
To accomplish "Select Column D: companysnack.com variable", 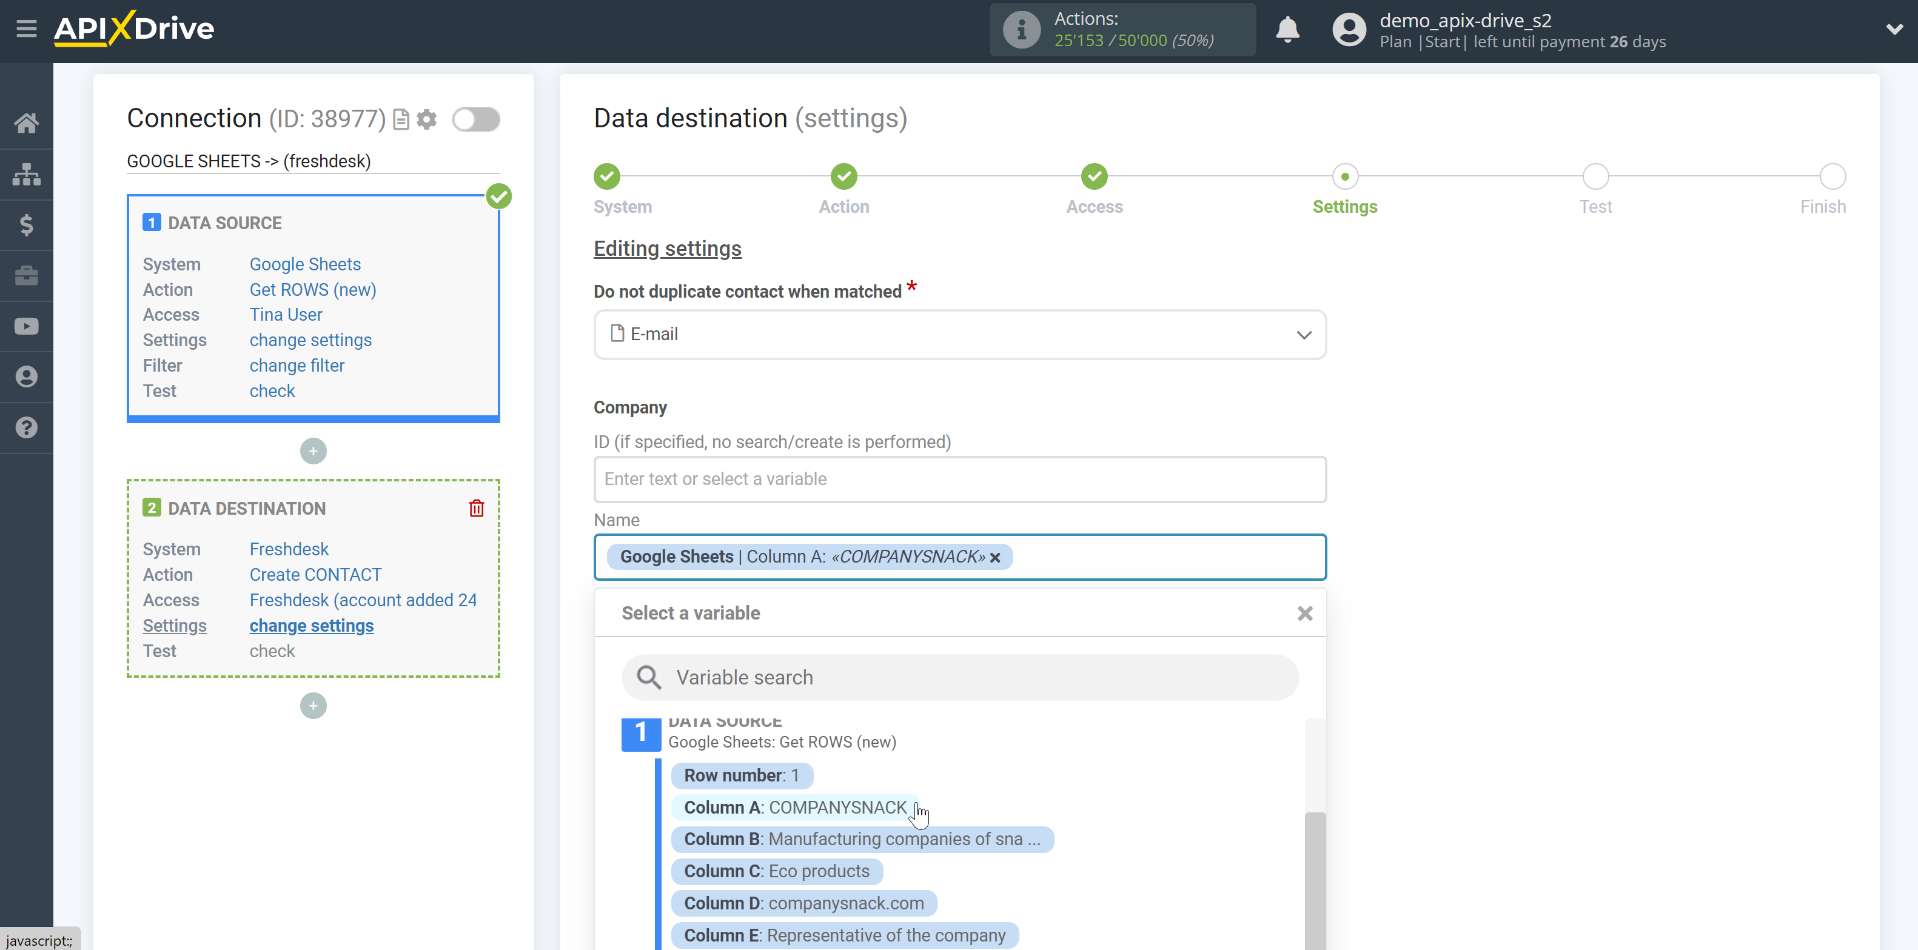I will pos(804,903).
